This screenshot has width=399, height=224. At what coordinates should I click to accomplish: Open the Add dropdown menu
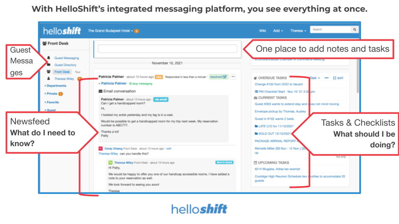click(x=278, y=31)
